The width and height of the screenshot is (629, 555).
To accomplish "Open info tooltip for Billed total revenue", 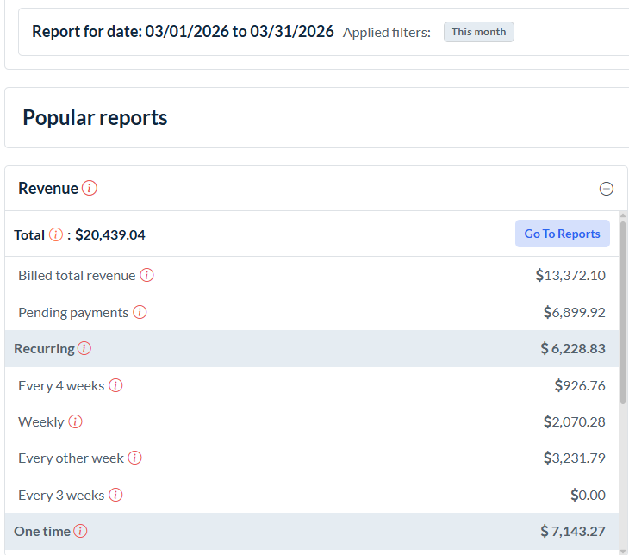I will (x=146, y=275).
